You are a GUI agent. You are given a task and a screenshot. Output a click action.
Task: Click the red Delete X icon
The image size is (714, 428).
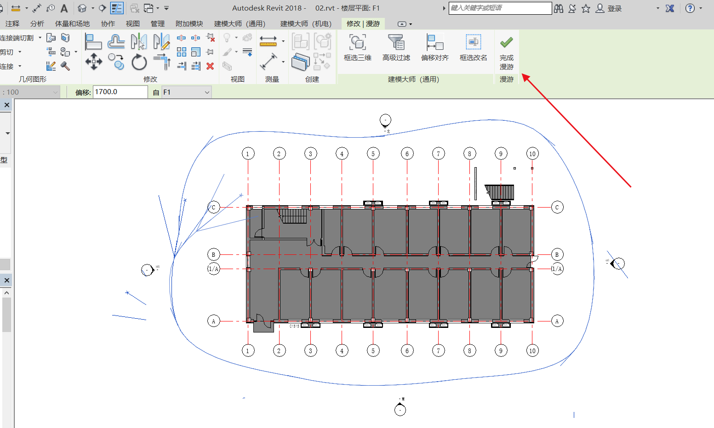pos(210,66)
